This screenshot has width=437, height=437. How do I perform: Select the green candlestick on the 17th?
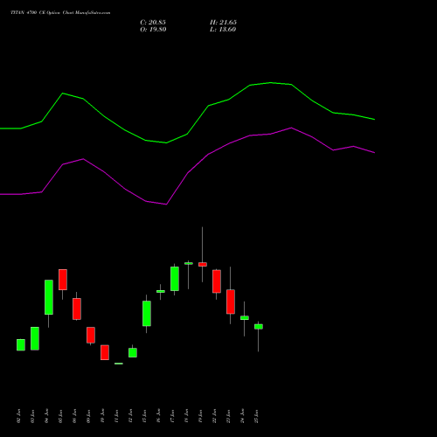[175, 279]
